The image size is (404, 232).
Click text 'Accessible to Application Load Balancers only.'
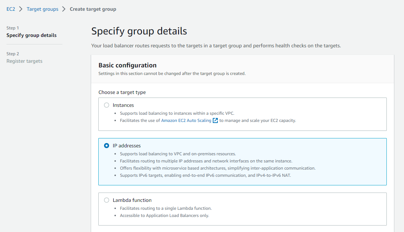pos(164,216)
